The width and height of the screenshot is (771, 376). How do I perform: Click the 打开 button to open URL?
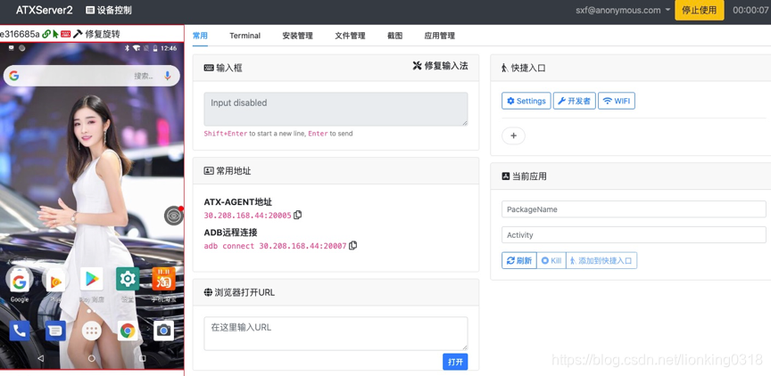coord(455,362)
